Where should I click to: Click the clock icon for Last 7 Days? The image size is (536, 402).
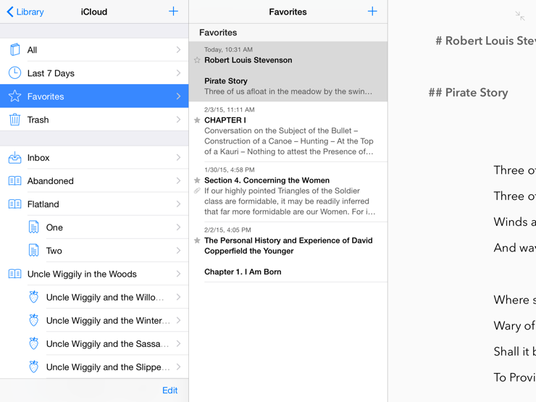(14, 73)
